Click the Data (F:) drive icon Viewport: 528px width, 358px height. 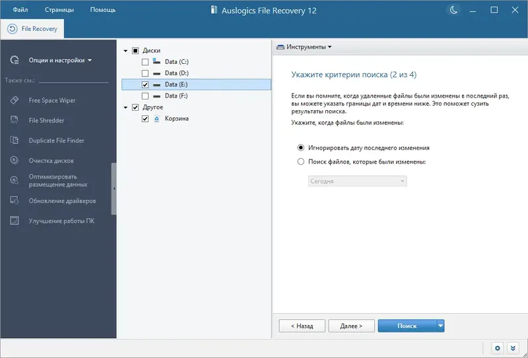[156, 96]
